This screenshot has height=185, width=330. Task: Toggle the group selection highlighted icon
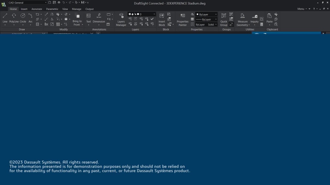(x=231, y=24)
